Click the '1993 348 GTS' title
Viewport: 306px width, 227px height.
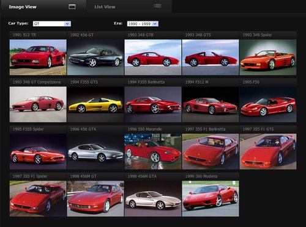(x=198, y=35)
